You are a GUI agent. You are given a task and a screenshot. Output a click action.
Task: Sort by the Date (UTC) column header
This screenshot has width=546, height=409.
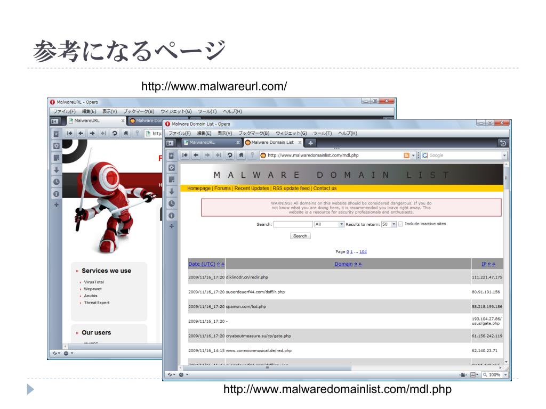pyautogui.click(x=202, y=264)
